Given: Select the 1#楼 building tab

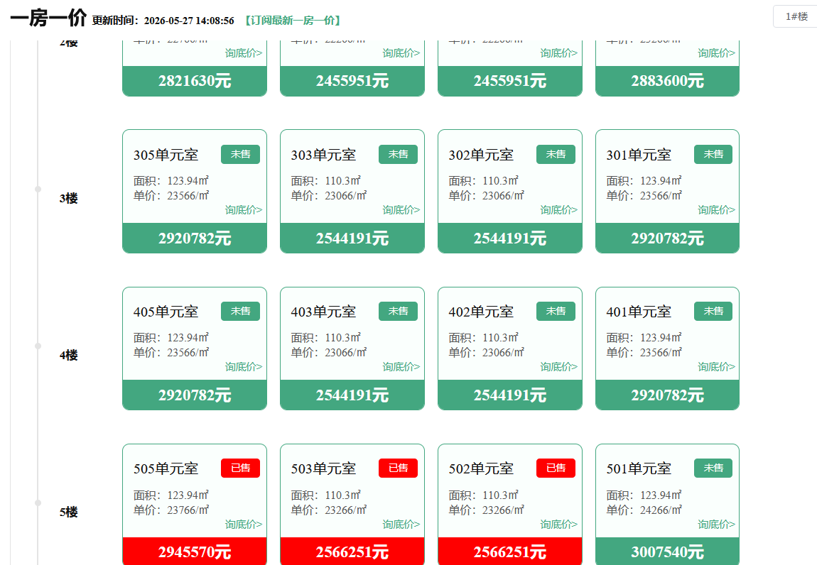Looking at the screenshot, I should pos(796,16).
